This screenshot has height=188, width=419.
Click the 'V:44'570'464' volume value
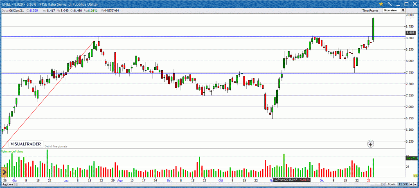point(110,11)
